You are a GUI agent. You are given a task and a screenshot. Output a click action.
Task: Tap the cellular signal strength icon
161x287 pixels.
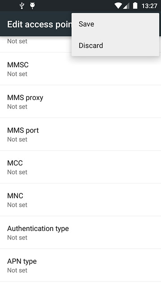126,6
